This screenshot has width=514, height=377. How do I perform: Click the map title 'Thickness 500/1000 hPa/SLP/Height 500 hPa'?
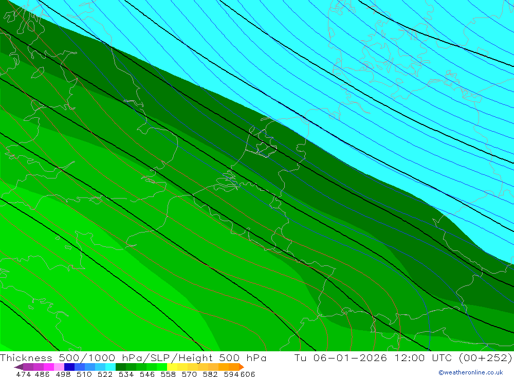[x=133, y=357]
